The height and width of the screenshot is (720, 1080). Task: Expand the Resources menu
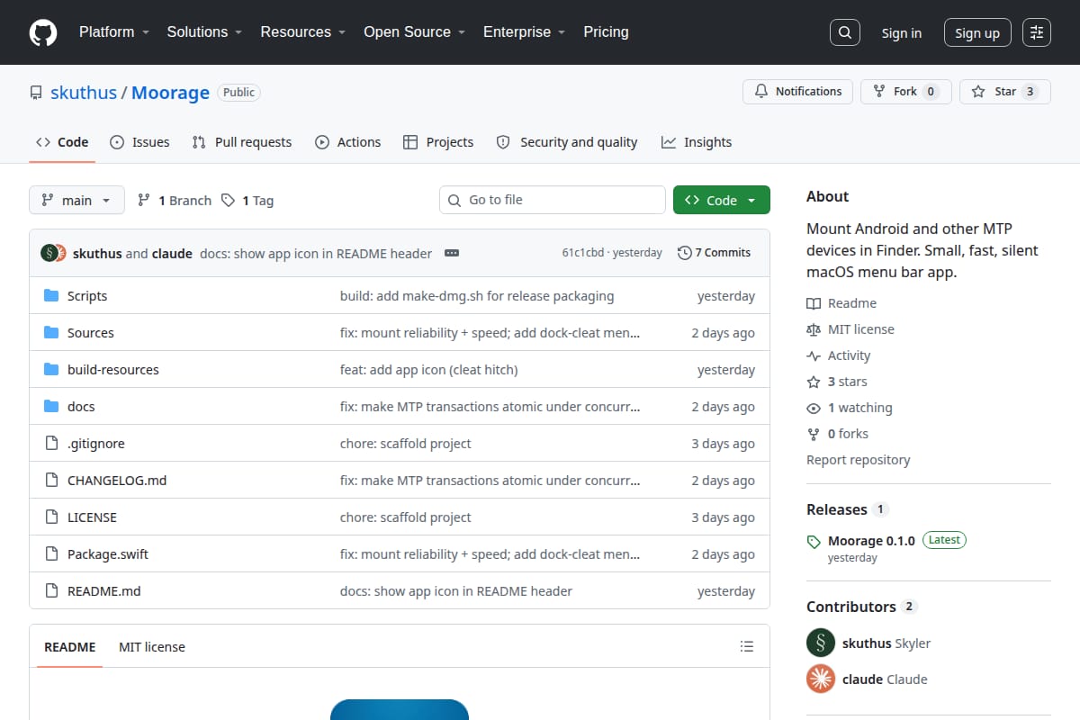[303, 31]
